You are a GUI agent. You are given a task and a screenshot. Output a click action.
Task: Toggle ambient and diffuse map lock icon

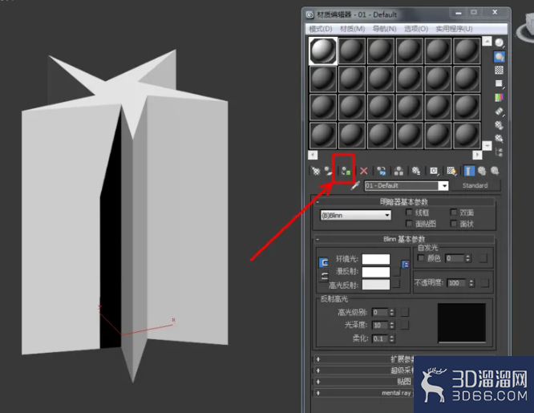405,264
